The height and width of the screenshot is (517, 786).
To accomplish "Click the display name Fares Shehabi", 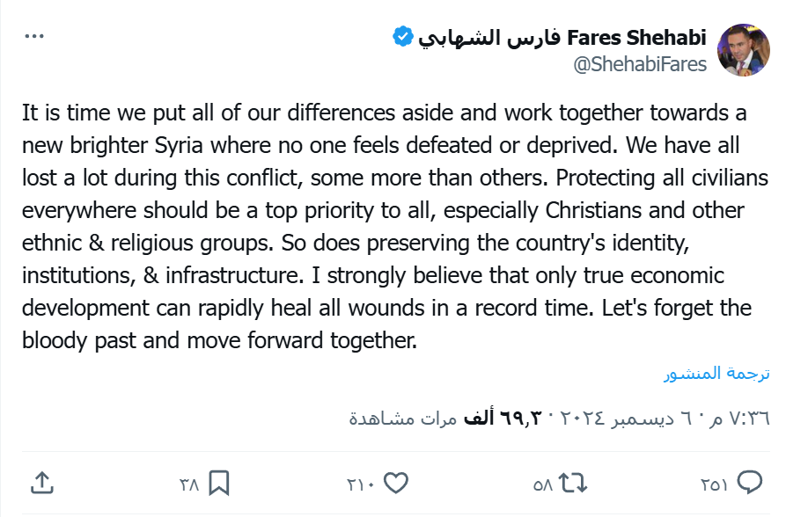I will click(637, 38).
